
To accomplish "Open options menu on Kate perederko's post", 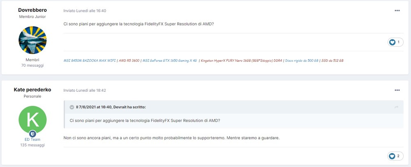I will pyautogui.click(x=397, y=90).
